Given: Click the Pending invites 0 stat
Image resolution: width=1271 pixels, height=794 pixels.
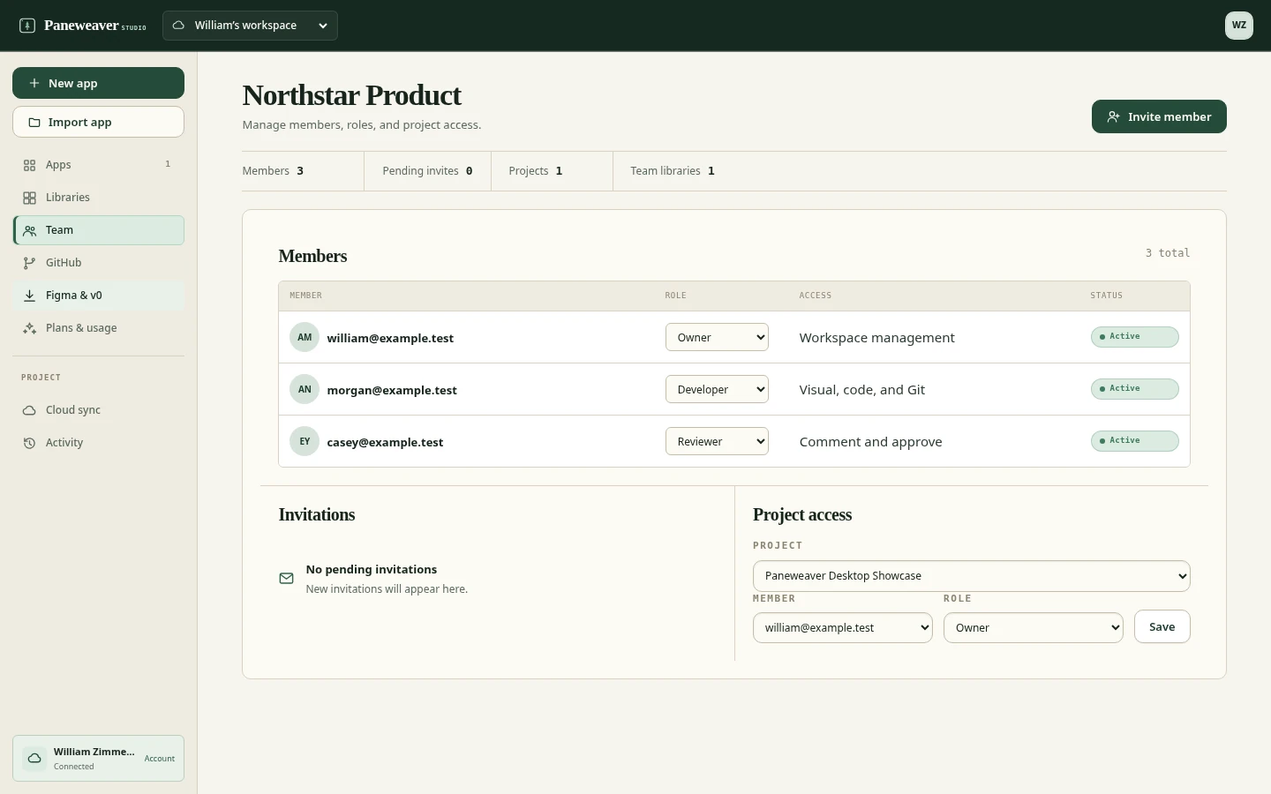Looking at the screenshot, I should [427, 171].
